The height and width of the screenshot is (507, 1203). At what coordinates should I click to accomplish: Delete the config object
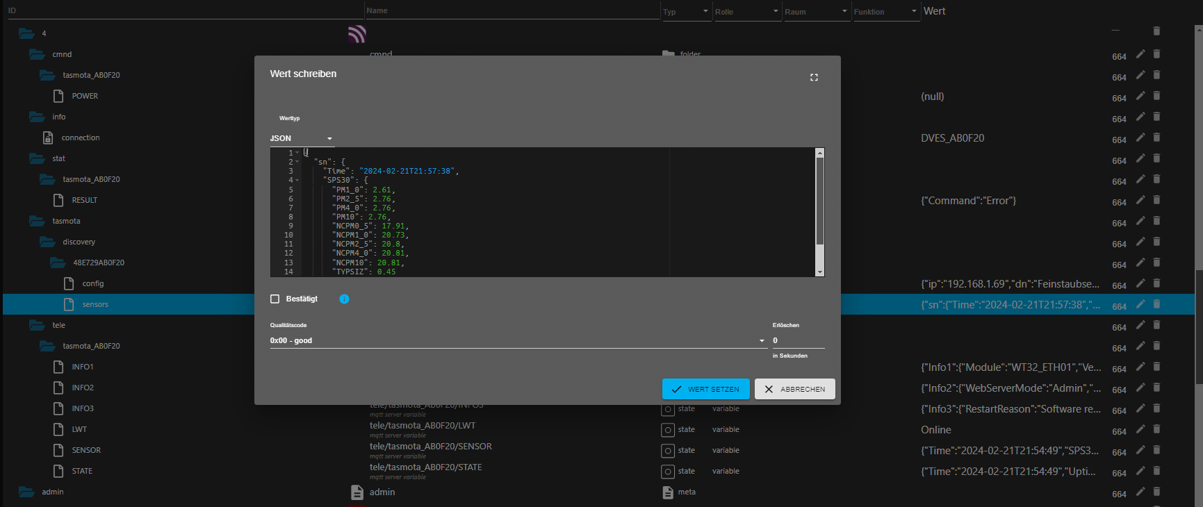tap(1156, 283)
